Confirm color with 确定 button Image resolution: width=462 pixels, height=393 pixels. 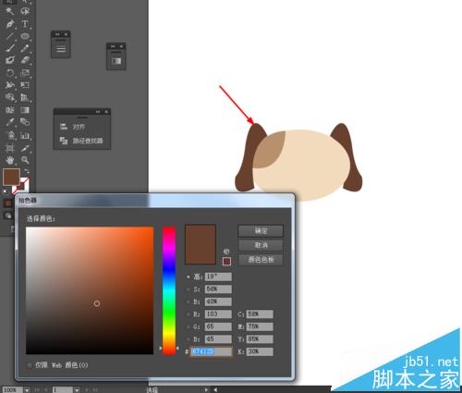[261, 231]
